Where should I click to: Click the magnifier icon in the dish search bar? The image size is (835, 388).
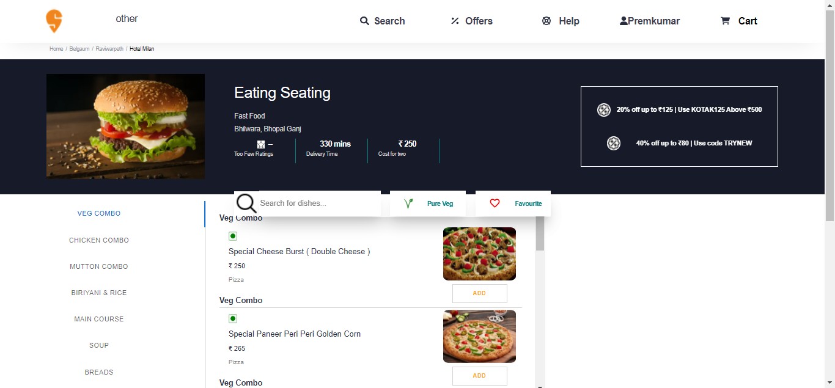(x=245, y=203)
